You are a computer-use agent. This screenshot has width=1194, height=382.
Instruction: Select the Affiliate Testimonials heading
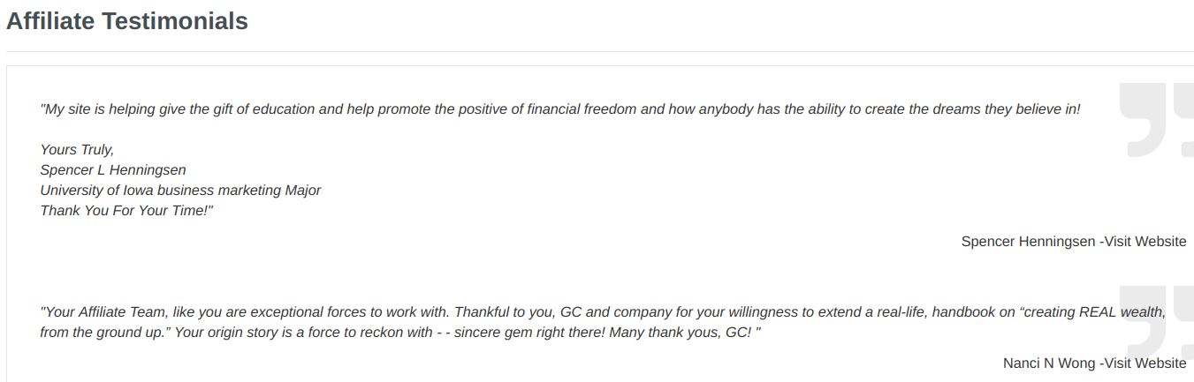127,21
